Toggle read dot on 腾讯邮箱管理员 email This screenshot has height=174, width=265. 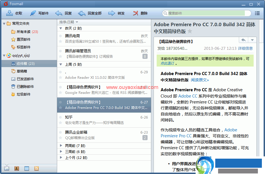[x=60, y=51]
